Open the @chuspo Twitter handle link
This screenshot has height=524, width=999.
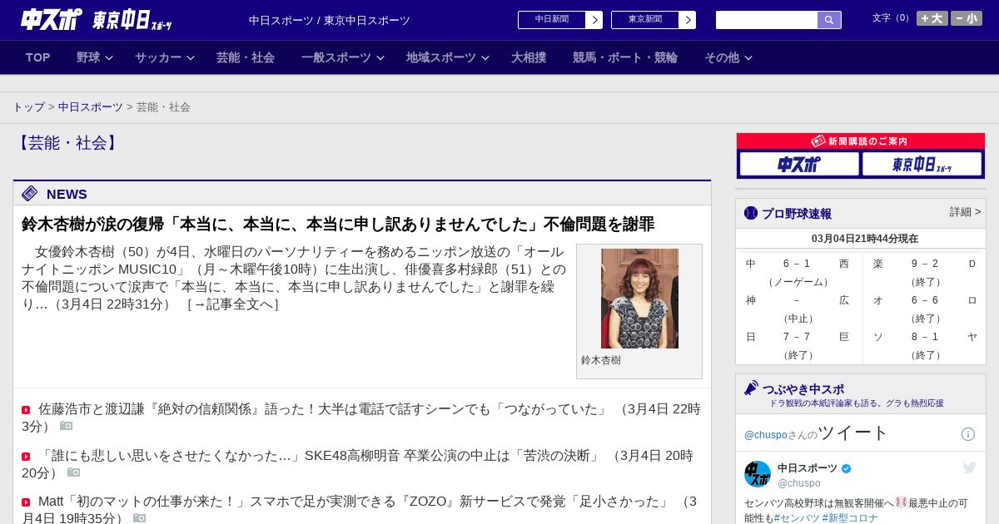tap(765, 435)
